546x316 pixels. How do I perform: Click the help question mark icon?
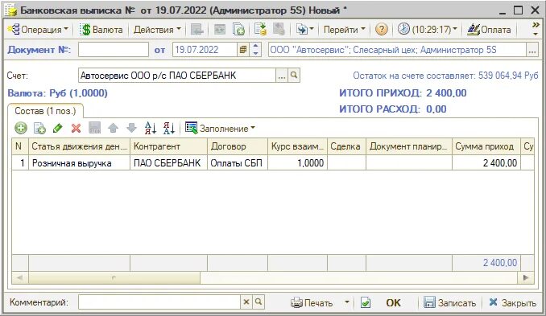(x=381, y=30)
